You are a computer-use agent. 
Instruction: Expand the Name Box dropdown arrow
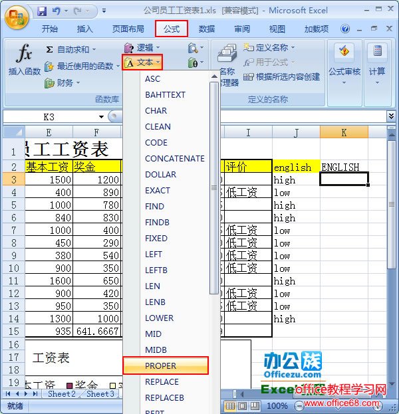tap(101, 117)
